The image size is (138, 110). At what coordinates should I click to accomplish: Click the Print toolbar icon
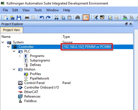tap(27, 17)
